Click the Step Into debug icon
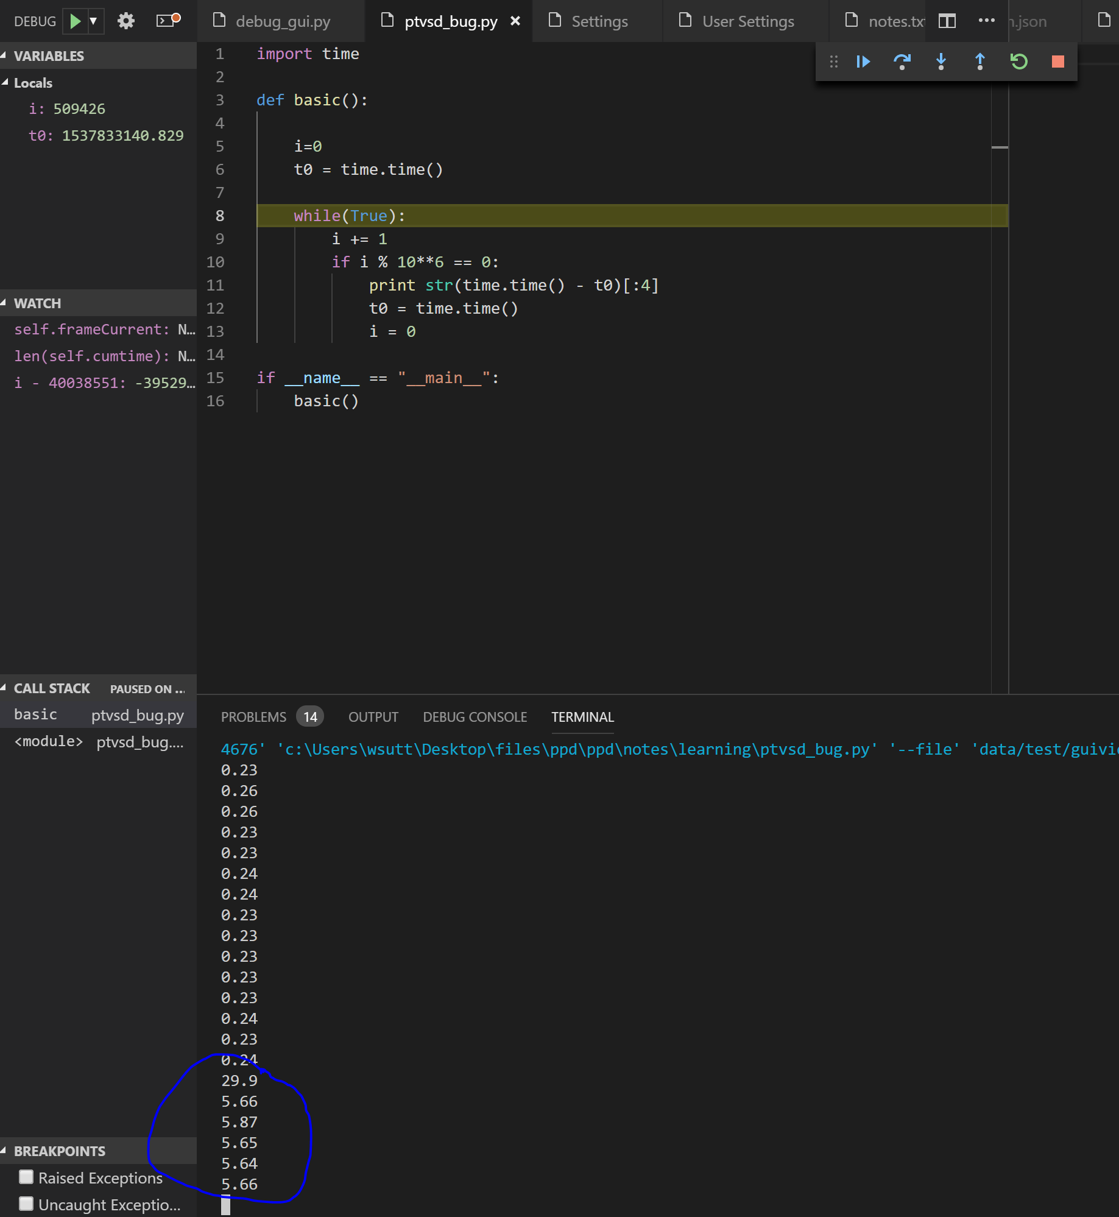 pyautogui.click(x=941, y=61)
